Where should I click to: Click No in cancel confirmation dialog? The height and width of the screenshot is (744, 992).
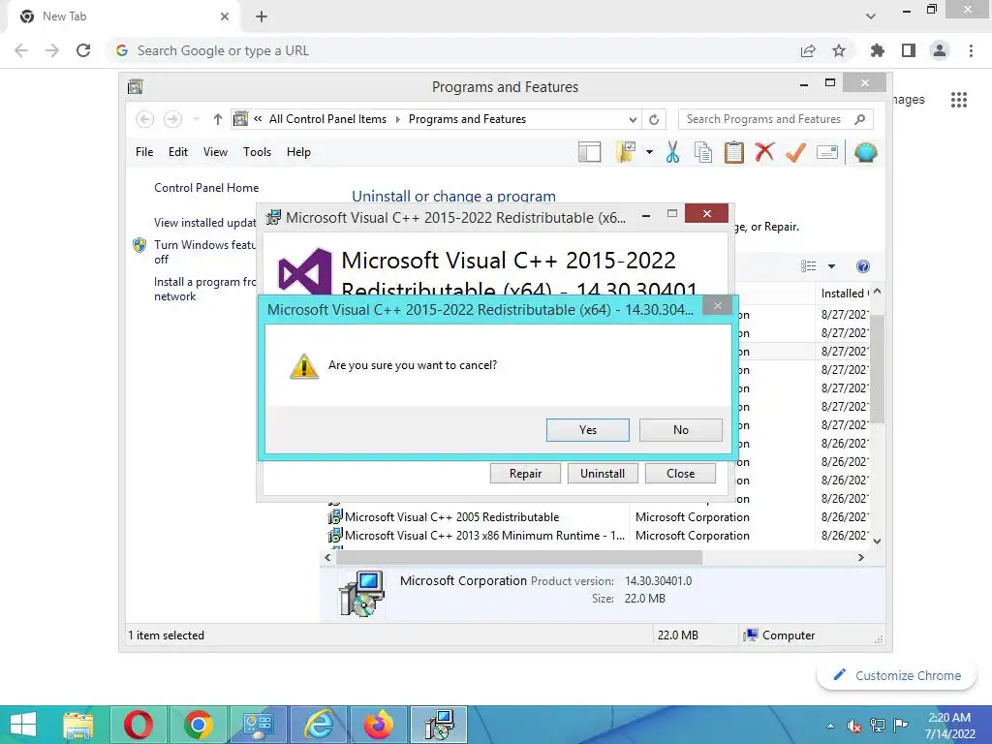tap(680, 429)
